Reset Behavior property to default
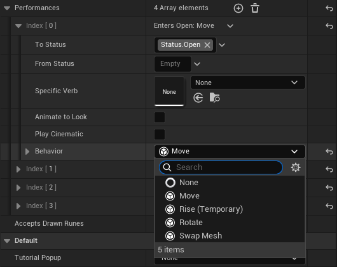 pyautogui.click(x=329, y=152)
